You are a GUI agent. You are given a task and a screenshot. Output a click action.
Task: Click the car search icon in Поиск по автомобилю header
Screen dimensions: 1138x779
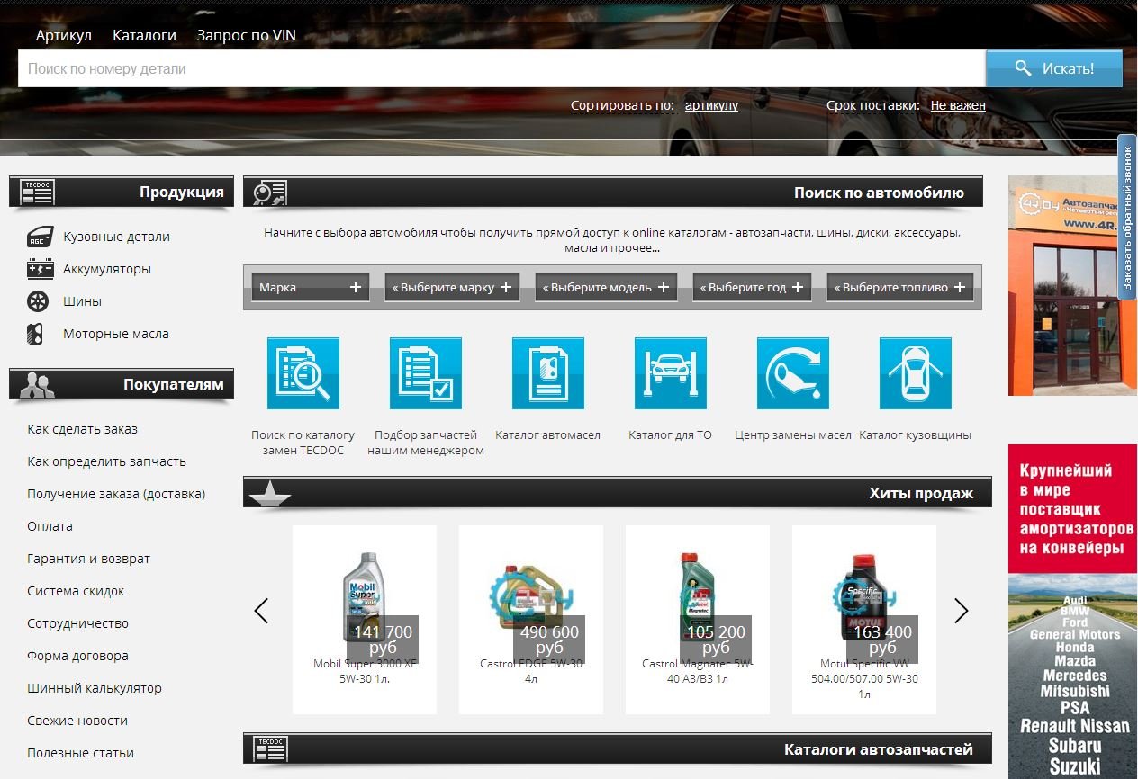click(x=270, y=193)
